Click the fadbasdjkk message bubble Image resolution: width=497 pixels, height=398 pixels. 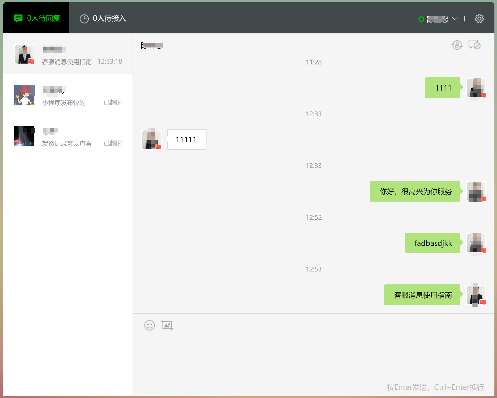[433, 243]
